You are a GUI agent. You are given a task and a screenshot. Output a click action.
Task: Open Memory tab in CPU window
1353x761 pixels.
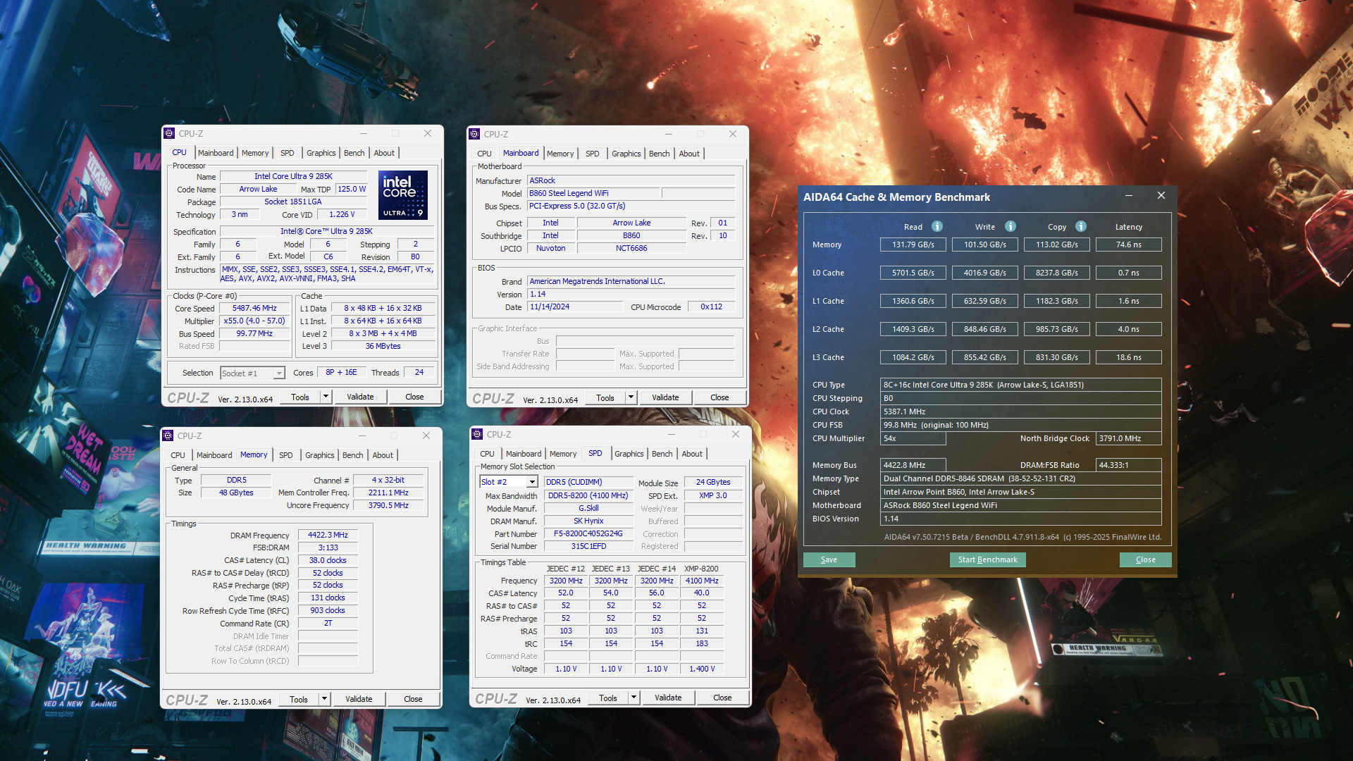point(255,153)
